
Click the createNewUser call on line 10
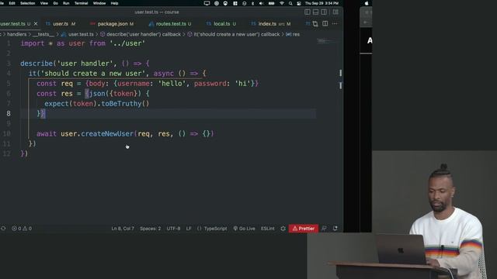tap(107, 134)
